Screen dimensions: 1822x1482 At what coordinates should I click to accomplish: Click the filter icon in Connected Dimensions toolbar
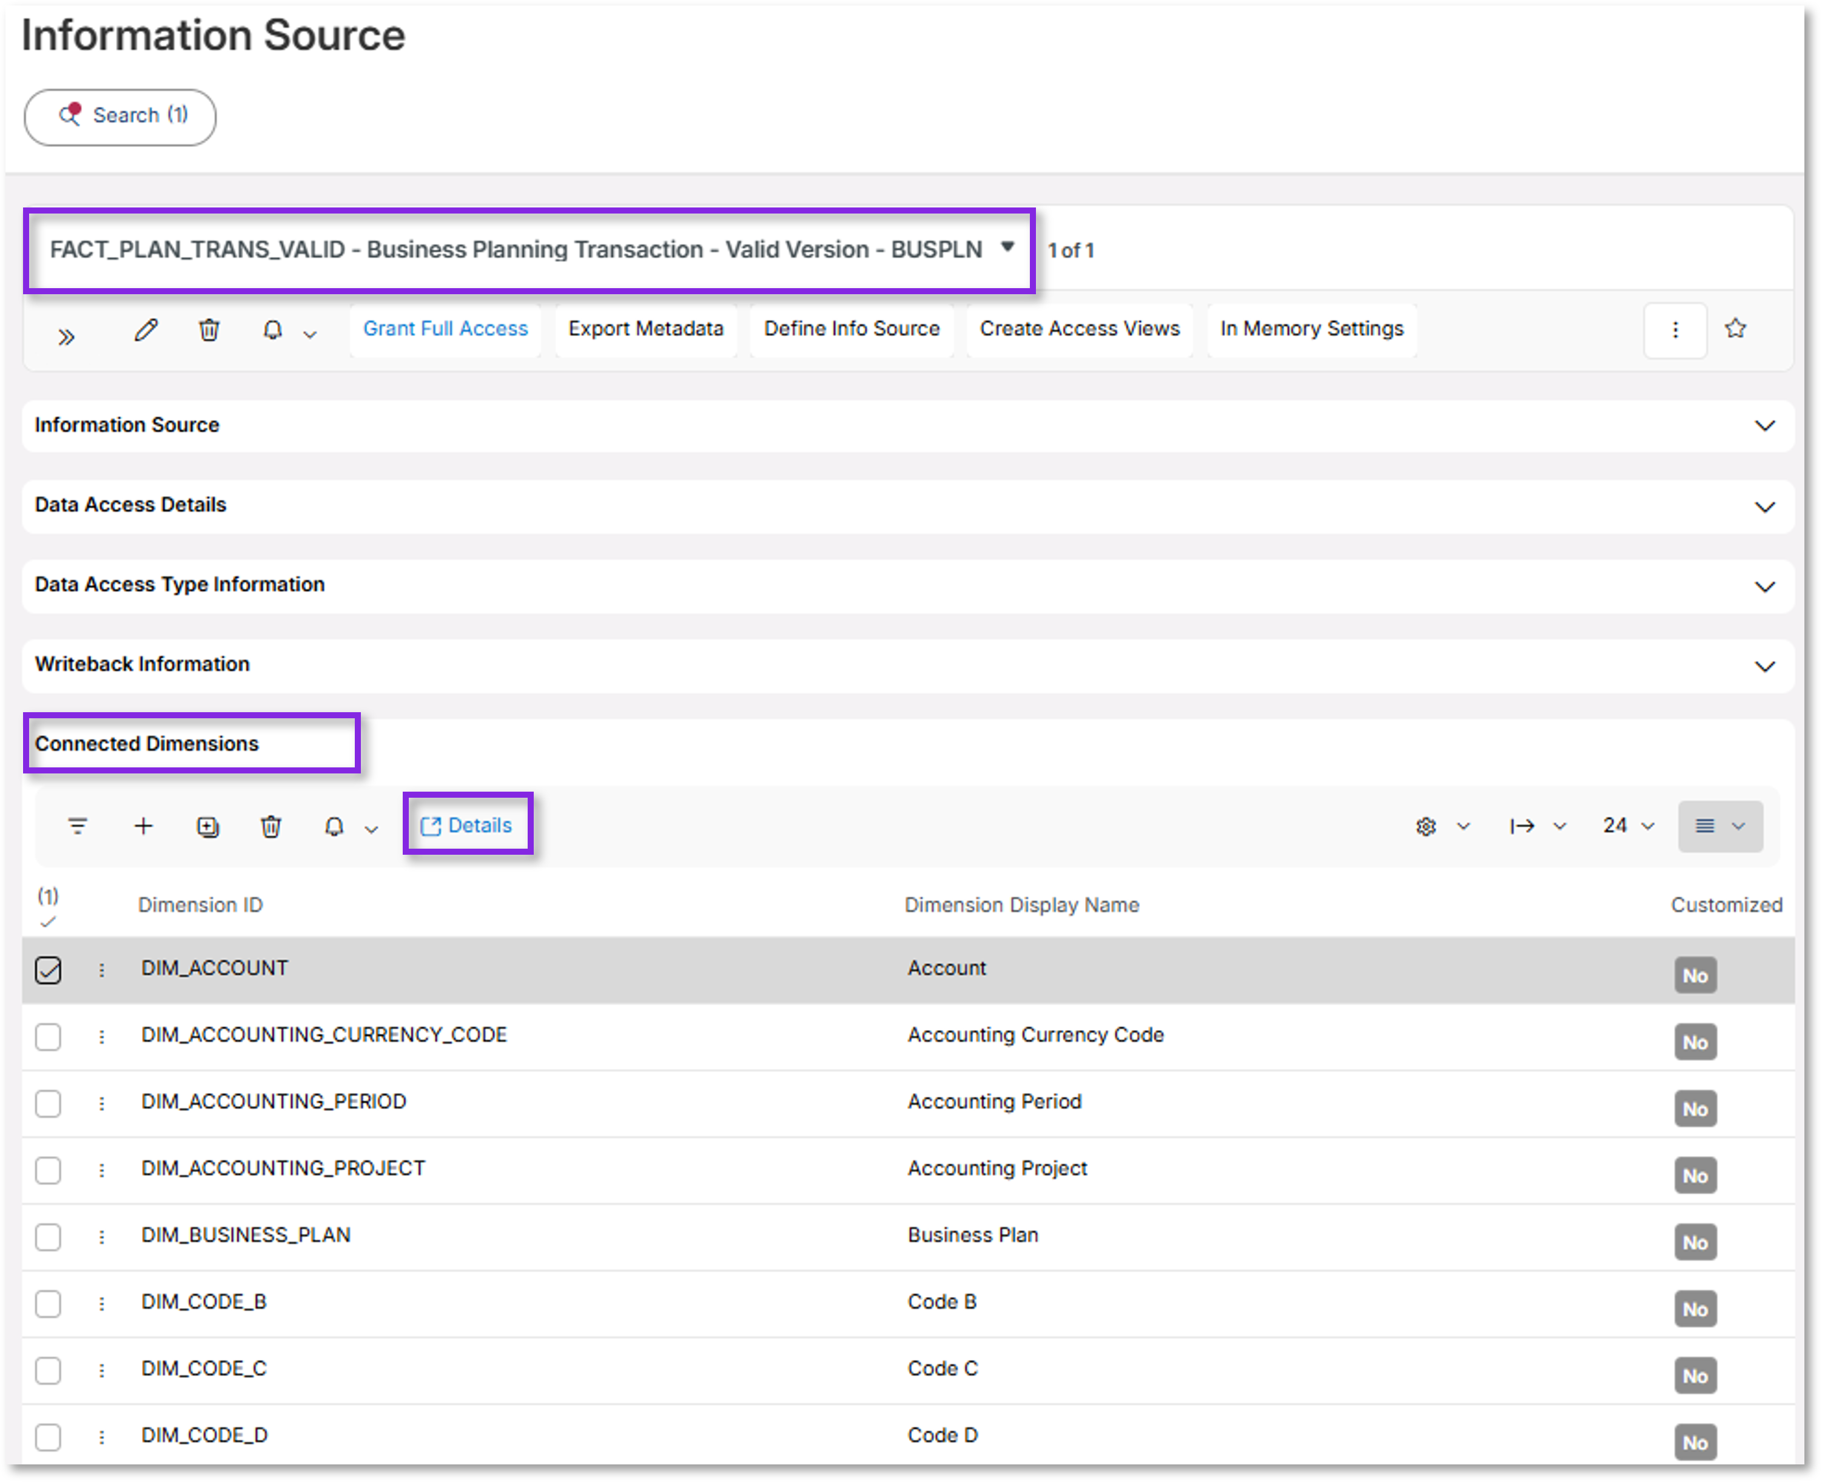(x=78, y=826)
